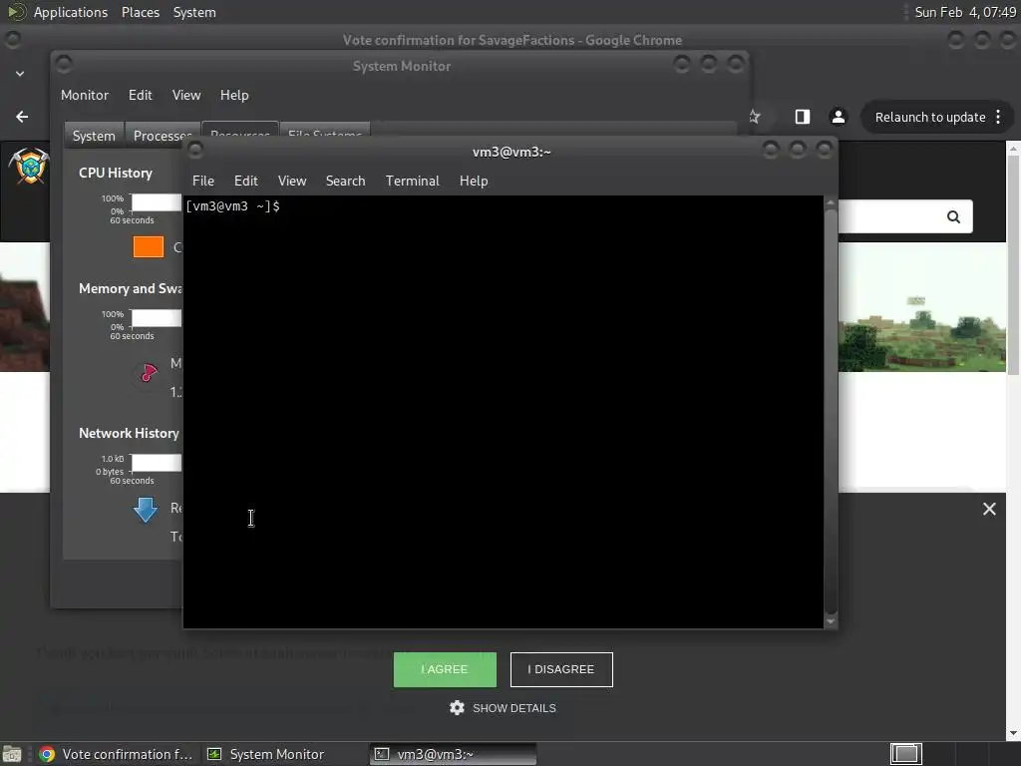The width and height of the screenshot is (1021, 766).
Task: Click the terminal scrollbar up arrow
Action: 831,202
